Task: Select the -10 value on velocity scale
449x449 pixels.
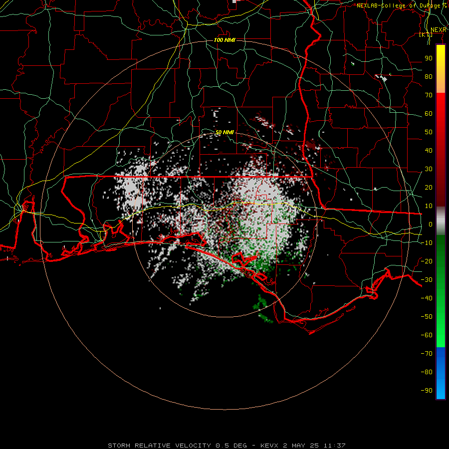Action: click(427, 243)
